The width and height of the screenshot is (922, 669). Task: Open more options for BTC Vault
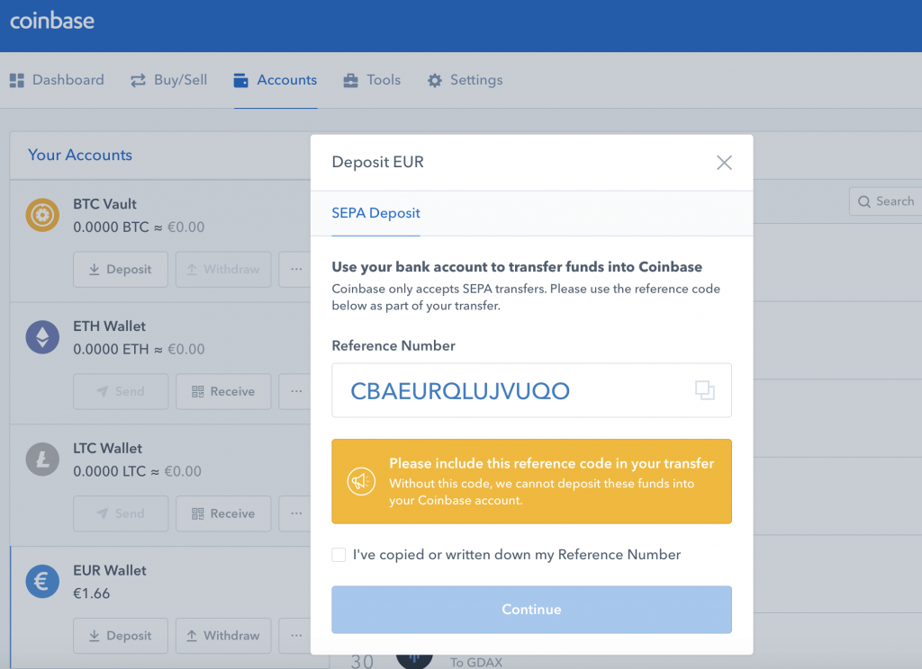point(295,270)
